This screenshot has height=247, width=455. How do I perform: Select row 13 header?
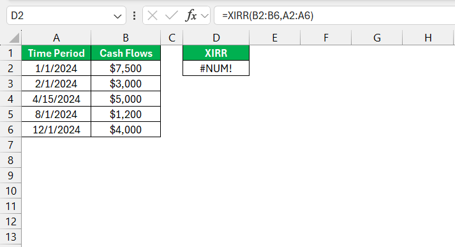10,237
